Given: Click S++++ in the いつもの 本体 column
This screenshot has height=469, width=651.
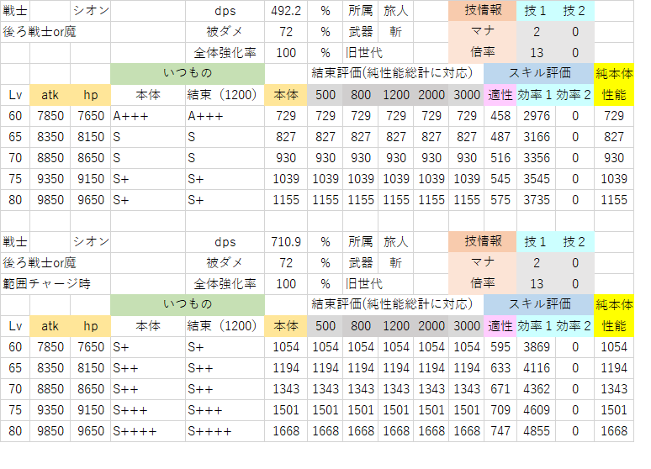Looking at the screenshot, I should [x=148, y=431].
